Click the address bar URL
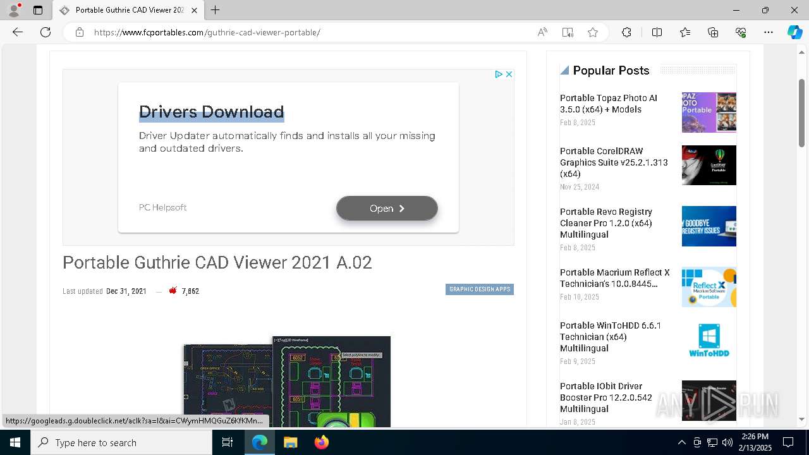 click(x=207, y=32)
